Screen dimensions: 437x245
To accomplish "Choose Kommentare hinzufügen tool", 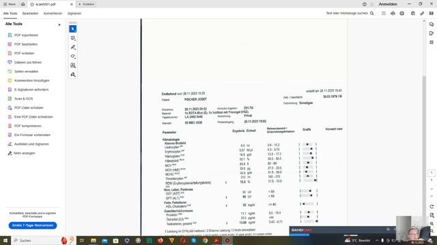I will [29, 80].
